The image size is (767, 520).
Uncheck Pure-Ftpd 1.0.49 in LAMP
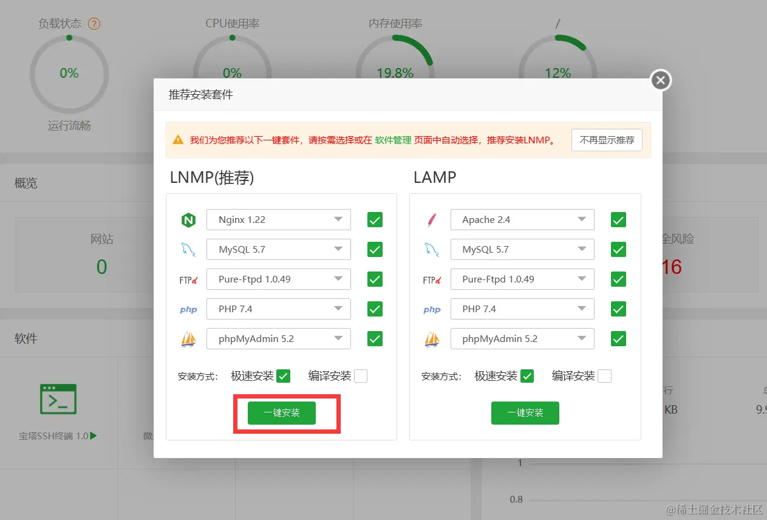coord(618,279)
